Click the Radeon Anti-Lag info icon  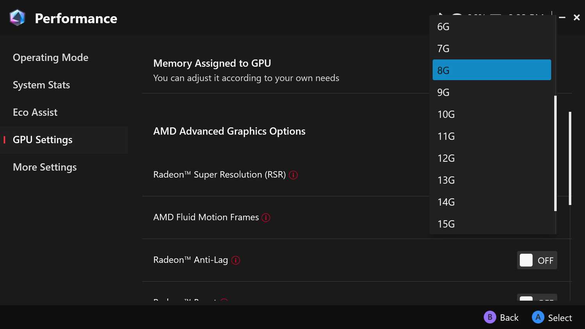click(235, 260)
